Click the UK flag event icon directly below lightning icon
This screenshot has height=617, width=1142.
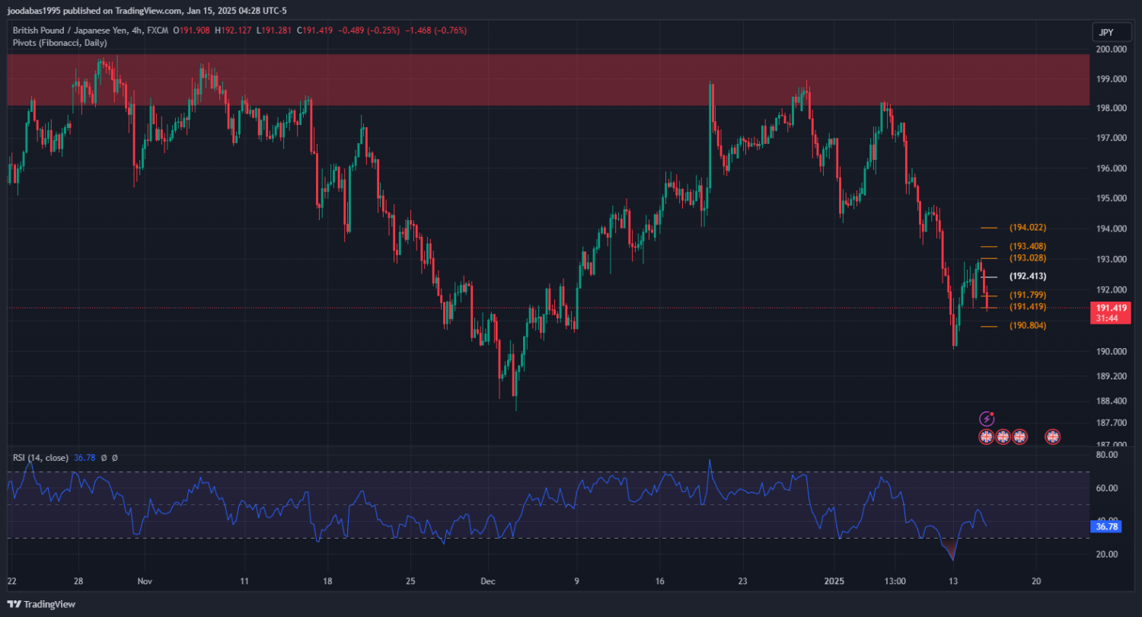(986, 436)
